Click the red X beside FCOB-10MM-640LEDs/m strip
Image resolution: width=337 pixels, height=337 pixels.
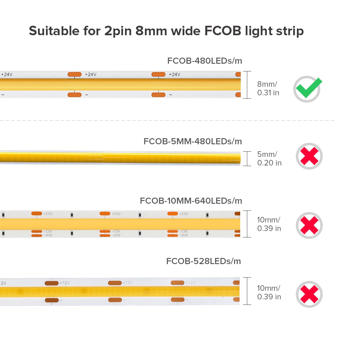[x=309, y=225]
